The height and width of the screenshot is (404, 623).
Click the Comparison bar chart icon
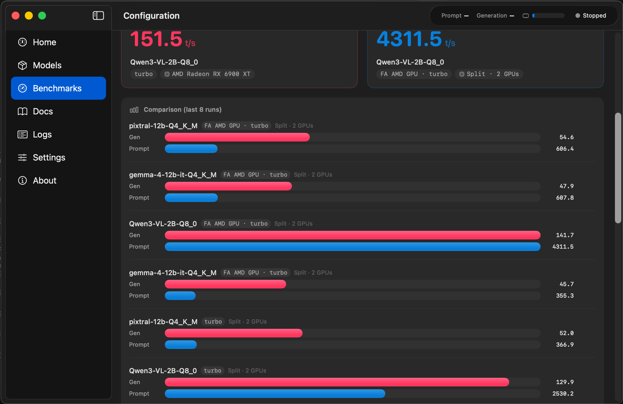coord(134,110)
